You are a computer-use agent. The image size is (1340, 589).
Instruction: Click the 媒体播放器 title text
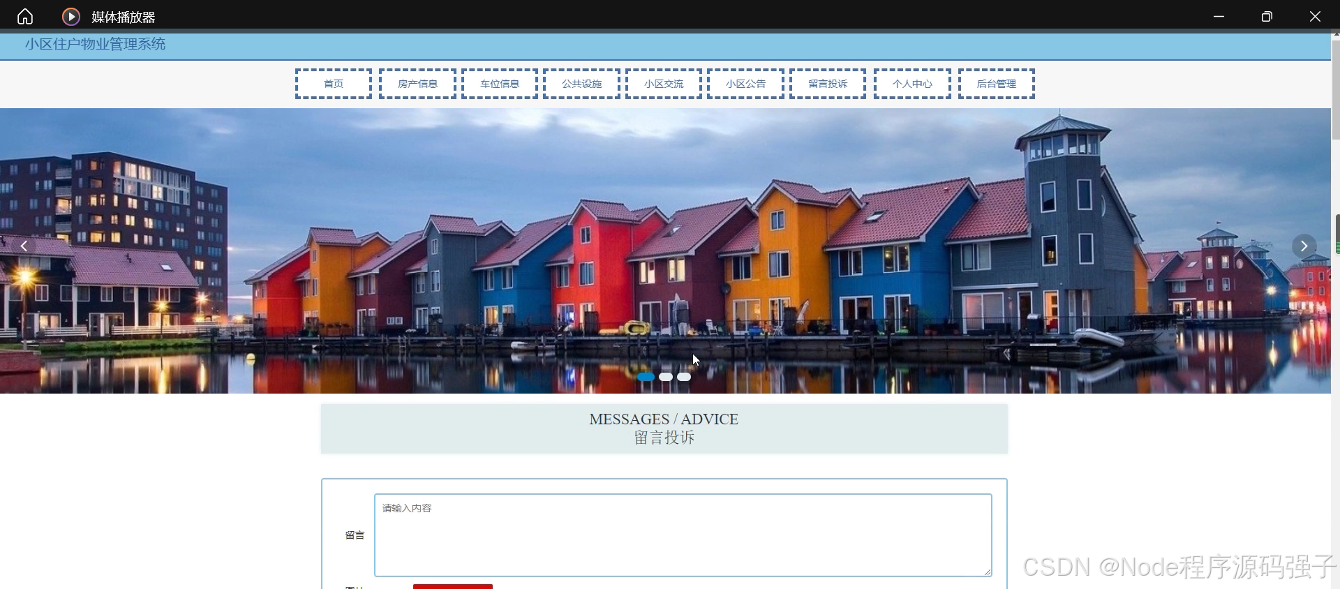(x=124, y=17)
